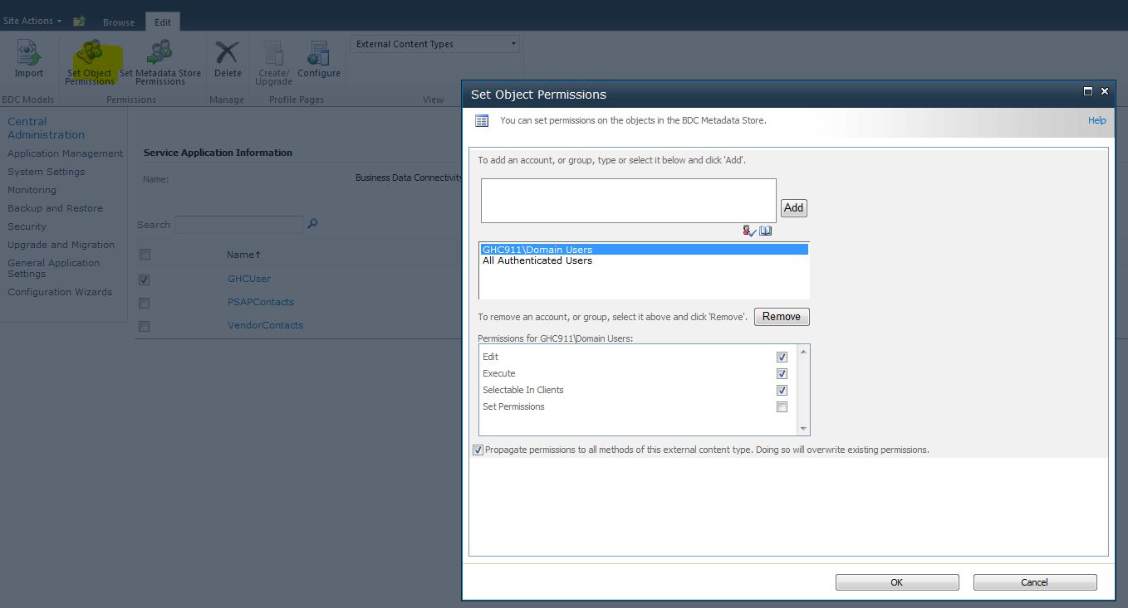Open Set Metadata Store Permissions
1128x608 pixels.
(159, 58)
